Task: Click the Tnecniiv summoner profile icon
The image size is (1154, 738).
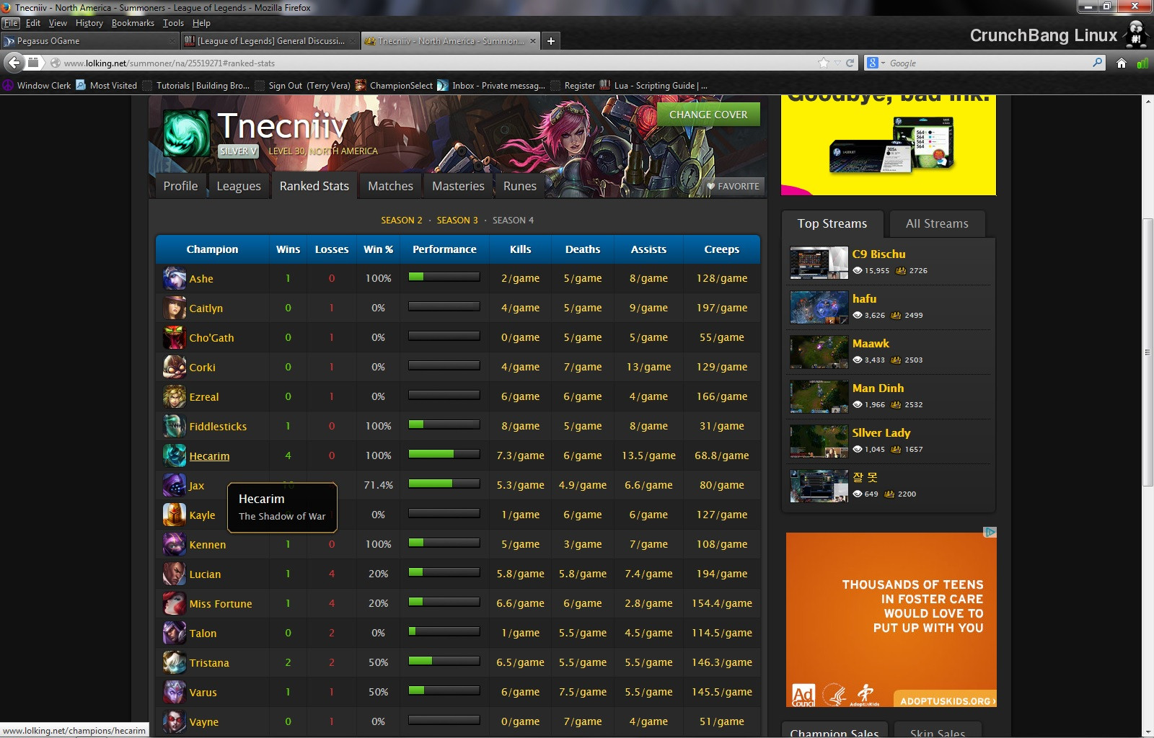Action: click(x=187, y=133)
